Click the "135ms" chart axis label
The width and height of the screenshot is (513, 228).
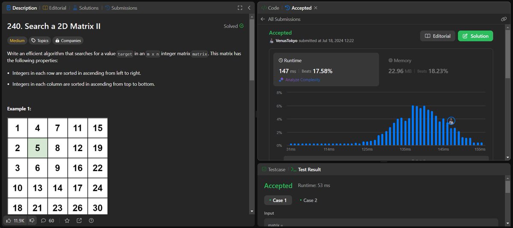click(x=405, y=149)
